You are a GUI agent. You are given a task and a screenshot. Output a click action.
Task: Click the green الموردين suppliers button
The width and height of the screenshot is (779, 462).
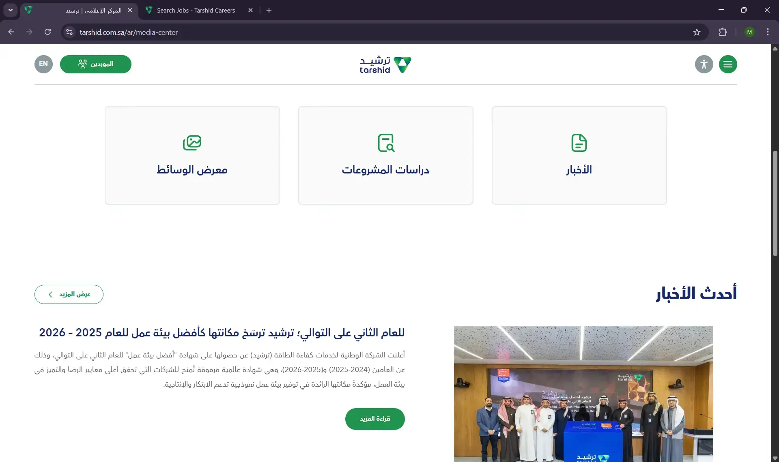96,64
